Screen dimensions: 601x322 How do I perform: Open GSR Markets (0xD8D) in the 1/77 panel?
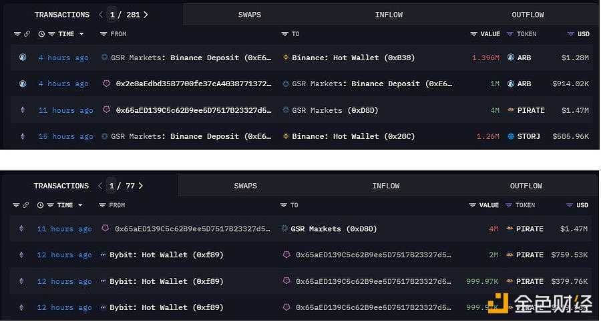click(334, 229)
